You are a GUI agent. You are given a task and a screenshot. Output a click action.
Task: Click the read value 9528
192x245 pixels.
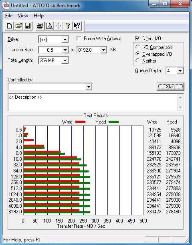point(176,130)
